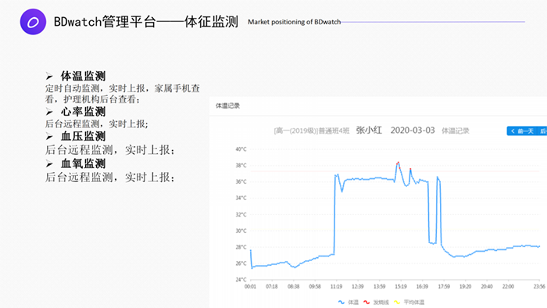Viewport: 547px width, 308px height.
Task: Click the left chevron on 前一天 button
Action: tap(513, 131)
